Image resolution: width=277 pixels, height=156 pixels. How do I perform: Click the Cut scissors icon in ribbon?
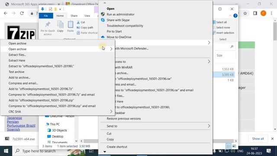pyautogui.click(x=78, y=22)
